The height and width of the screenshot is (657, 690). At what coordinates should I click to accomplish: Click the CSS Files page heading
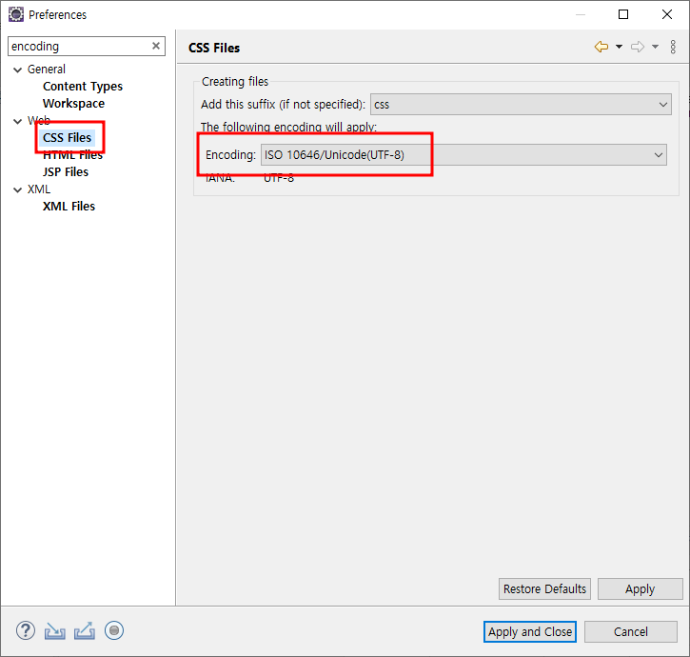214,48
